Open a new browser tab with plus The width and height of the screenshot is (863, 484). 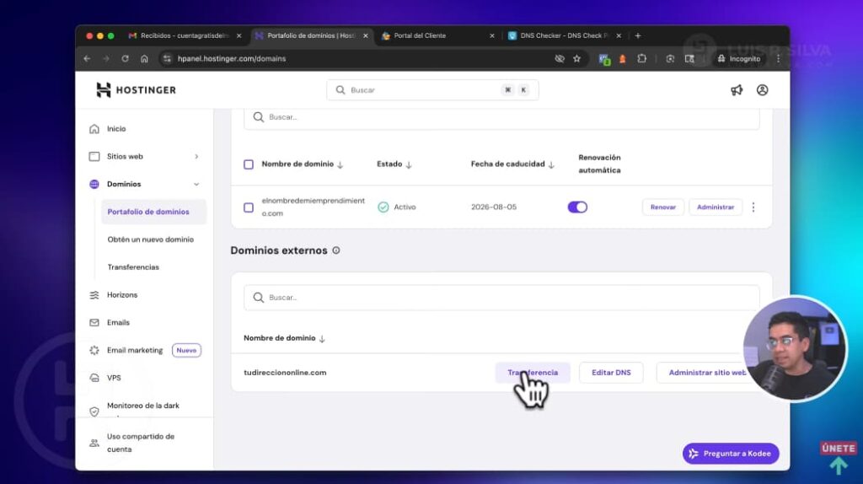point(638,35)
